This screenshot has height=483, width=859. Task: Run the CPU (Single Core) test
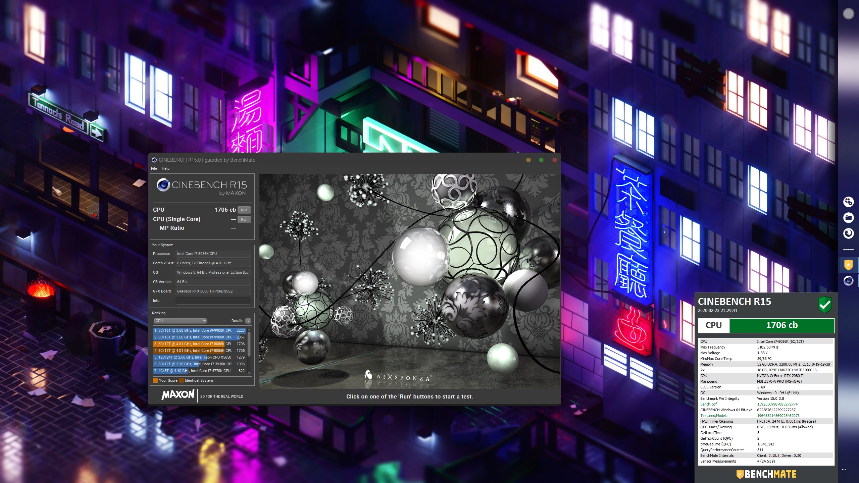pyautogui.click(x=244, y=219)
